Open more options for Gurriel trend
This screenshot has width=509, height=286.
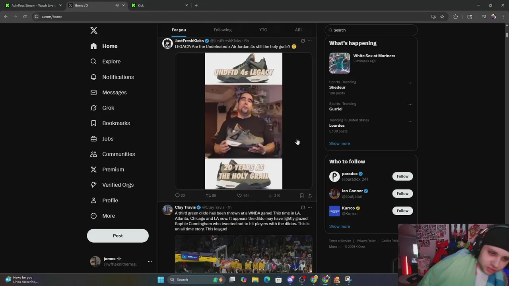pyautogui.click(x=410, y=105)
